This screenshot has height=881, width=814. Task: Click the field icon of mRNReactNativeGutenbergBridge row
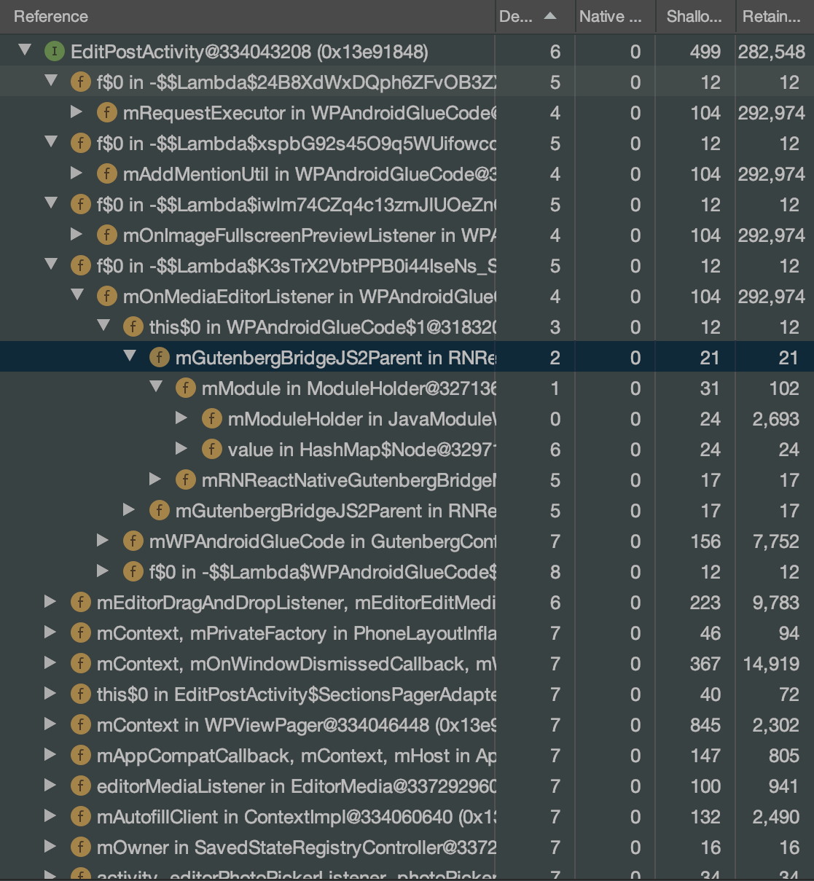(x=185, y=479)
